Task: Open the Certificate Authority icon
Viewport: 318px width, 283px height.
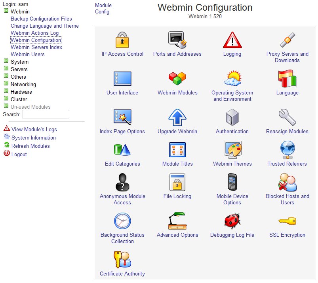Action: point(122,260)
